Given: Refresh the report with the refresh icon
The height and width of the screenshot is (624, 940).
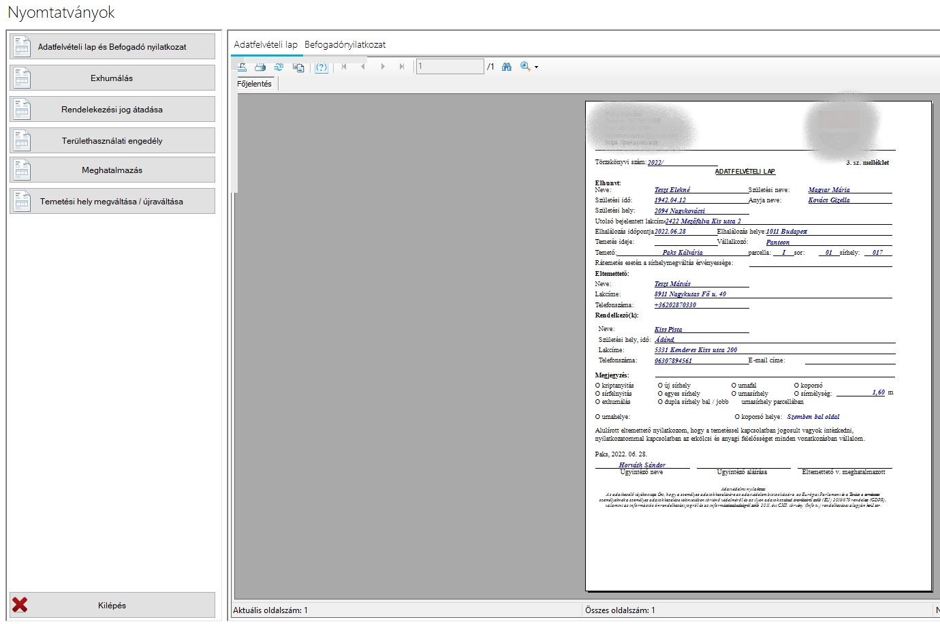Looking at the screenshot, I should tap(279, 67).
